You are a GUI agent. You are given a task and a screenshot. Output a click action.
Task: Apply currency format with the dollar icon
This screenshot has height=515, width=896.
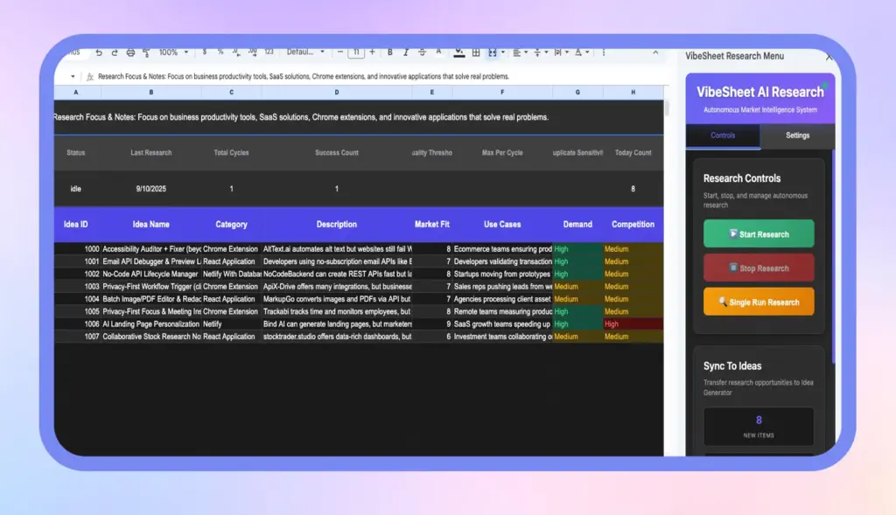click(206, 52)
